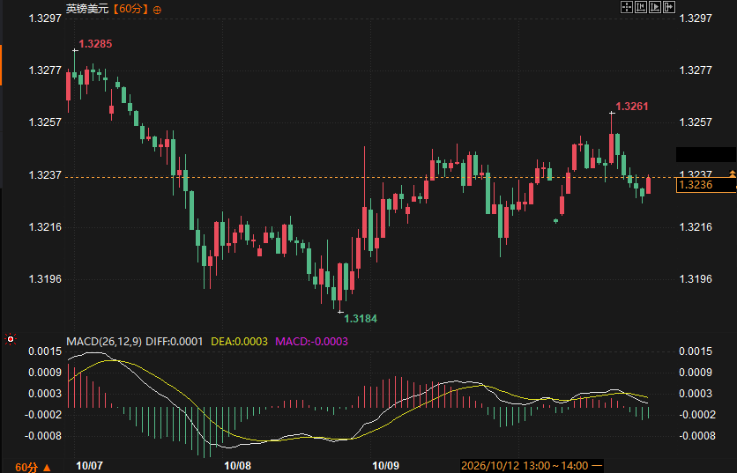
Task: Click the 英镑美元 chart title
Action: 87,9
